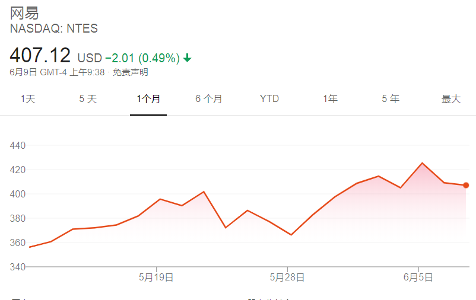Show the 1年 price range

click(330, 99)
